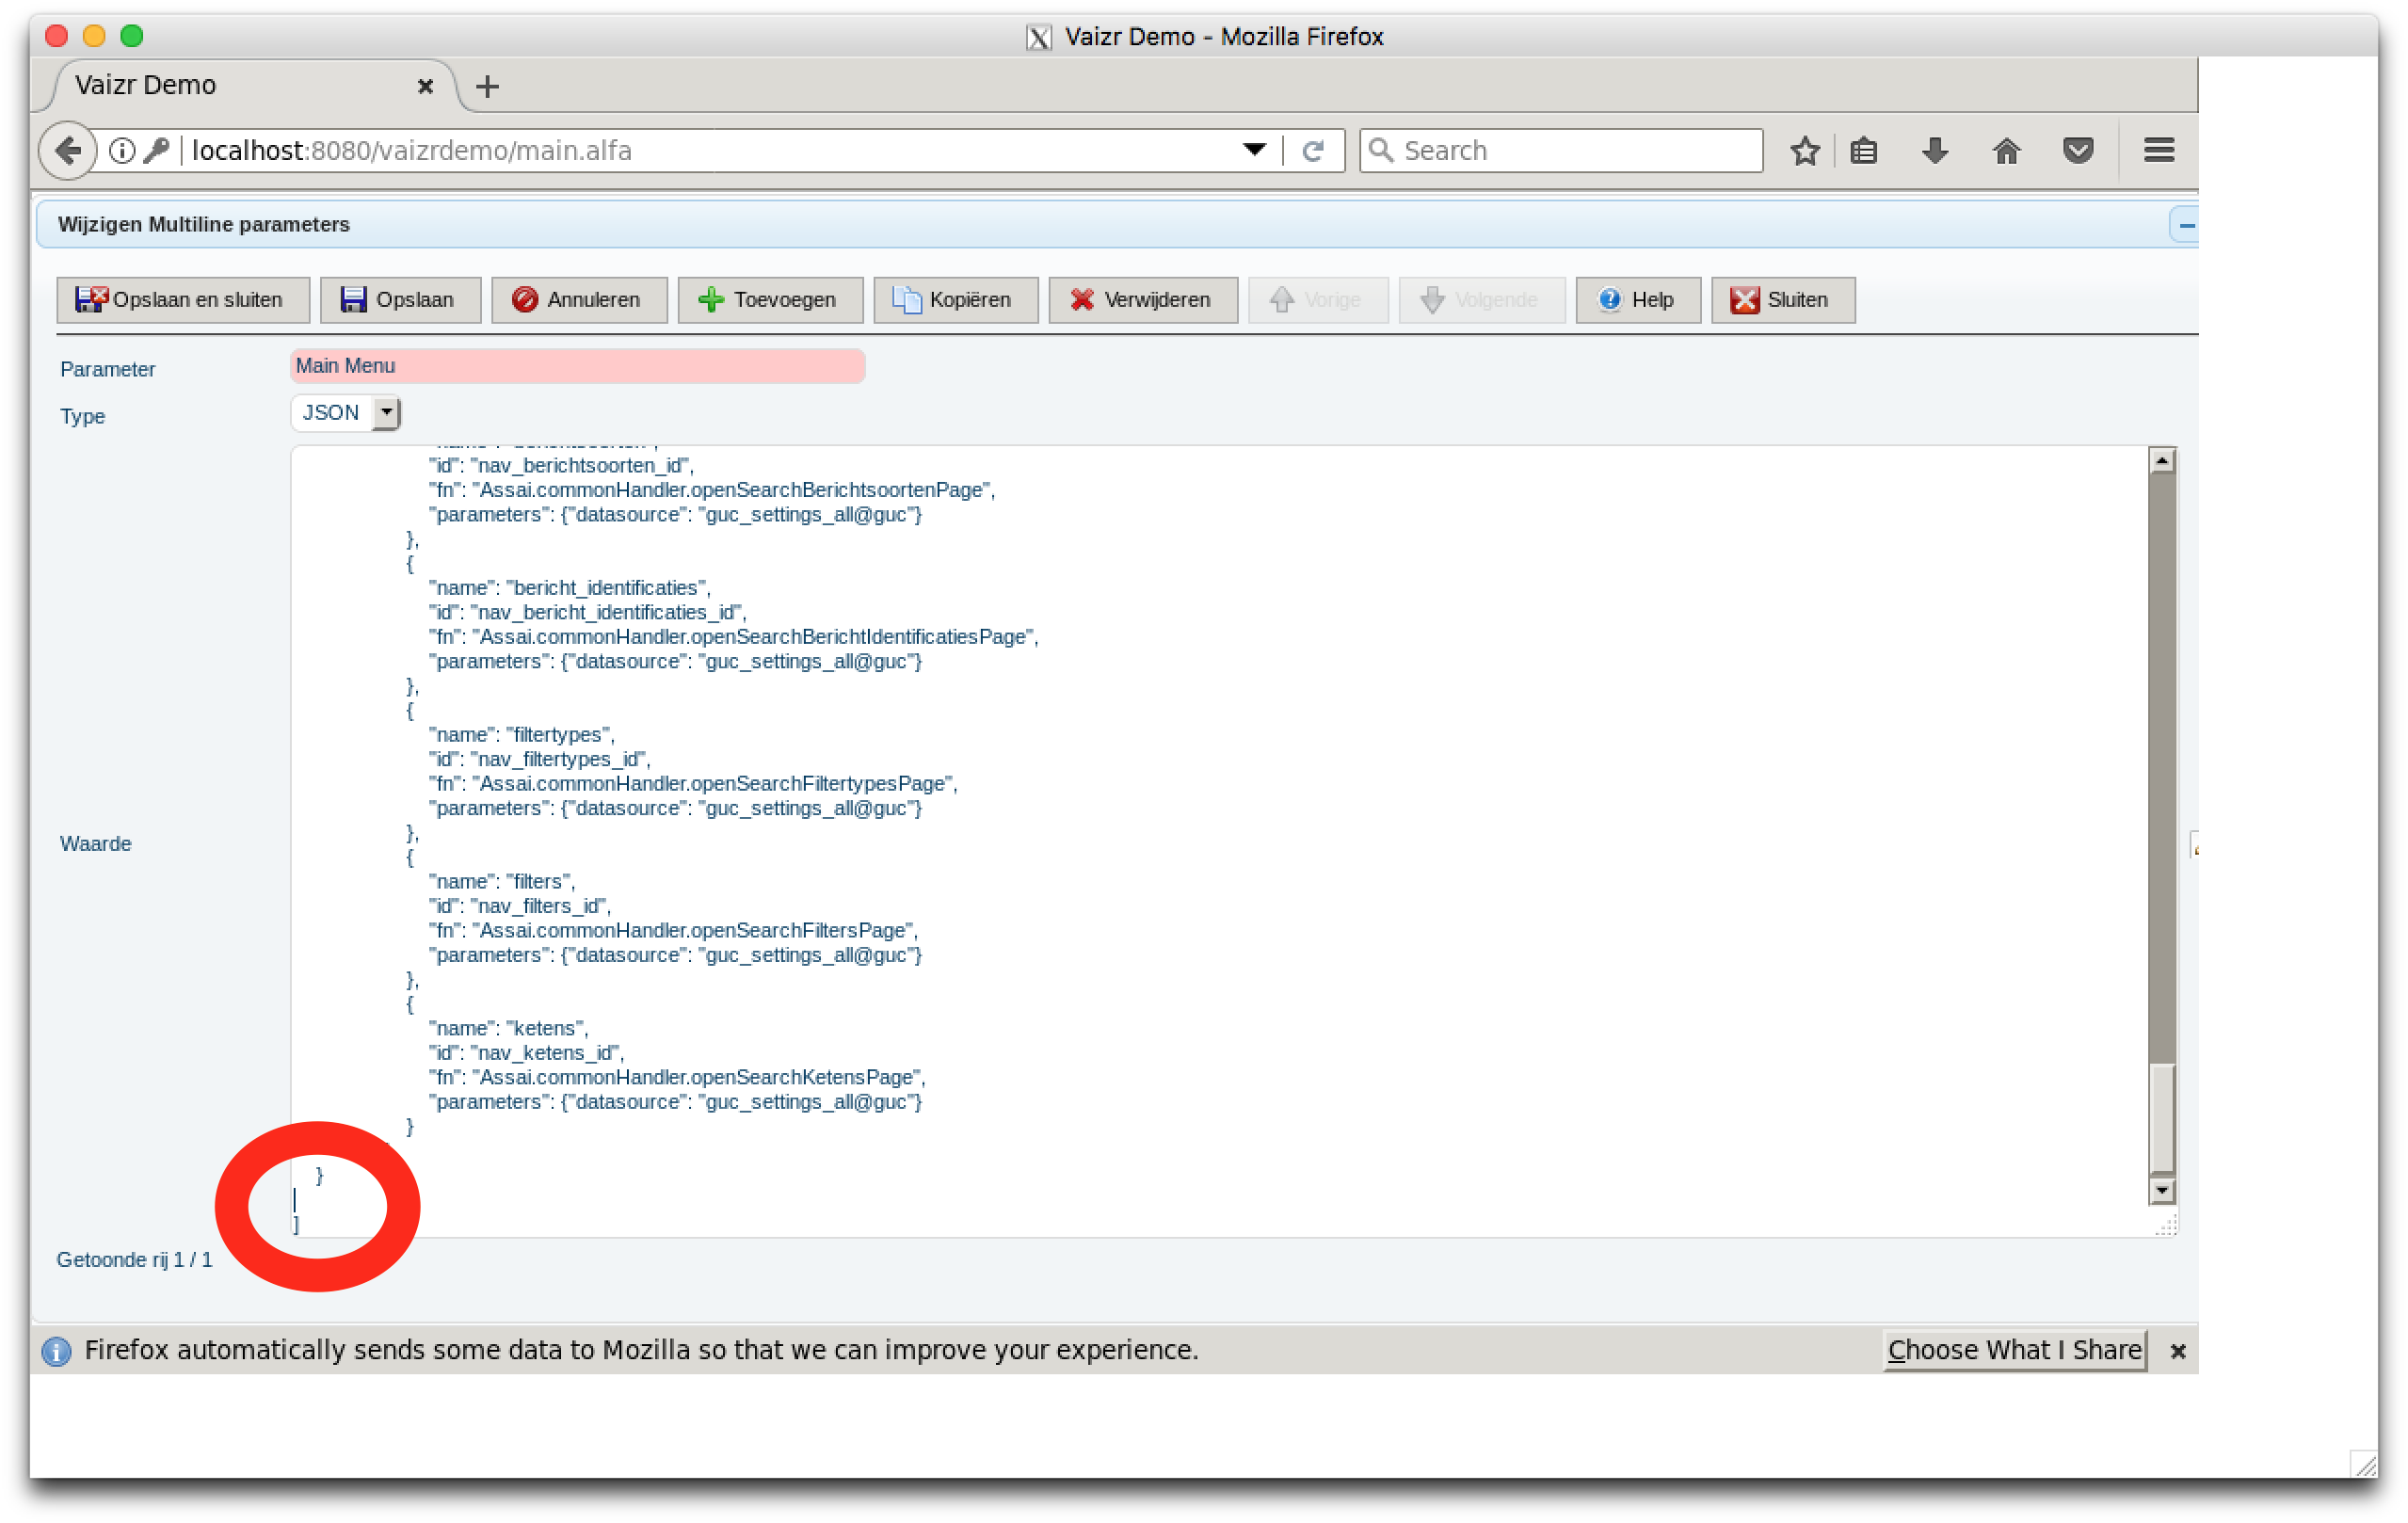Bookmark this page with the star icon

(x=1805, y=151)
